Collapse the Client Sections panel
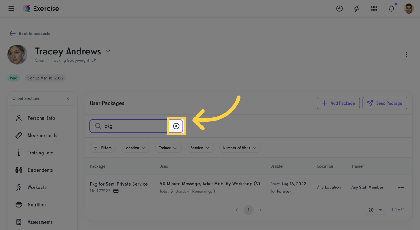The height and width of the screenshot is (230, 420). tap(68, 98)
